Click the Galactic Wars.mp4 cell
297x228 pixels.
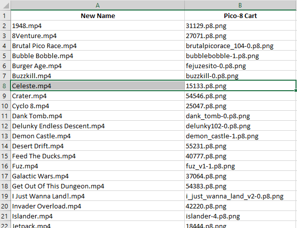pyautogui.click(x=98, y=176)
